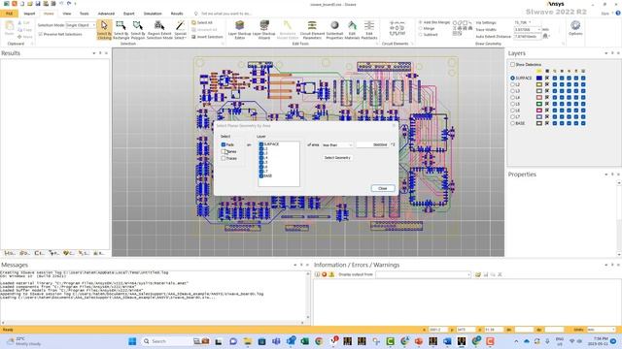Image resolution: width=622 pixels, height=349 pixels.
Task: Open the File tab
Action: (9, 14)
